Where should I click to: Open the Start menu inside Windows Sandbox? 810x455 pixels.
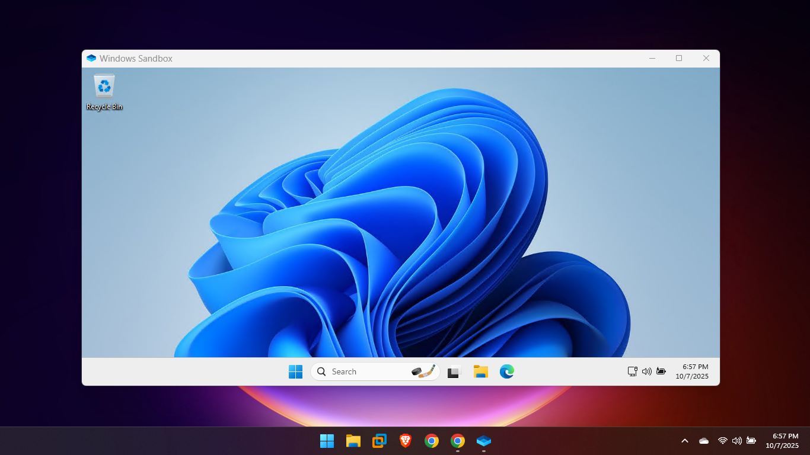tap(295, 371)
